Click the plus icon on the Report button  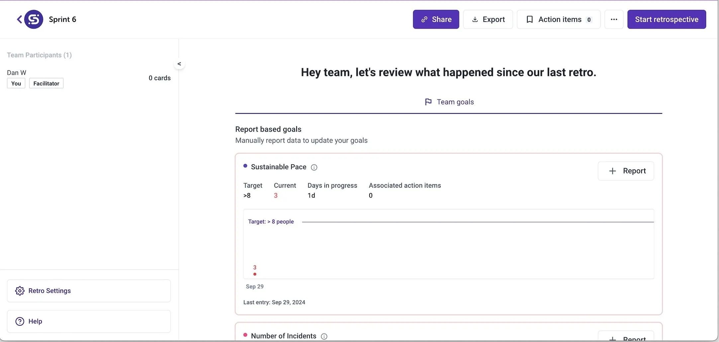pos(612,171)
